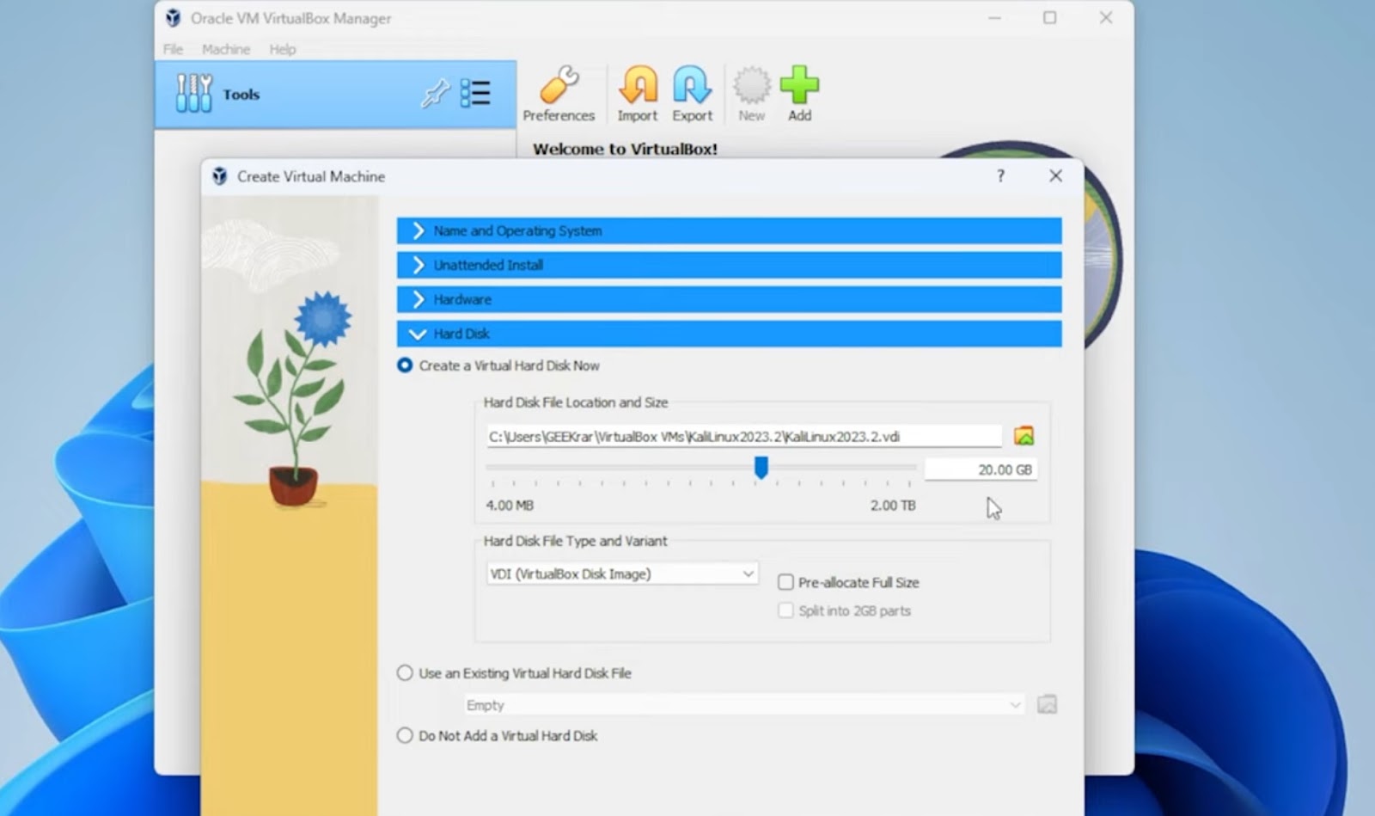Click the 20.00 GB size field
This screenshot has height=816, width=1375.
[981, 469]
